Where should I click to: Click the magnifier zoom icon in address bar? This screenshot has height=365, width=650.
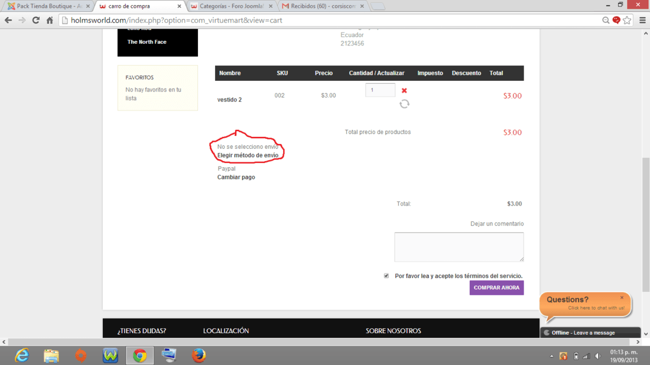tap(606, 20)
